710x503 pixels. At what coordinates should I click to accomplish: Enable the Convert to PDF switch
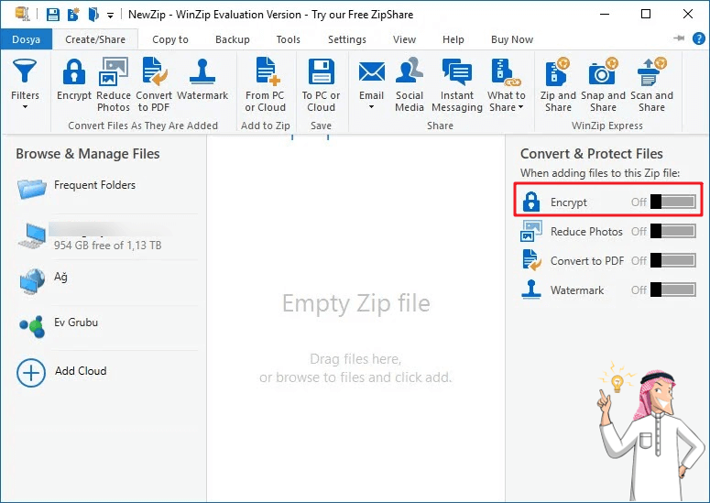tap(673, 261)
